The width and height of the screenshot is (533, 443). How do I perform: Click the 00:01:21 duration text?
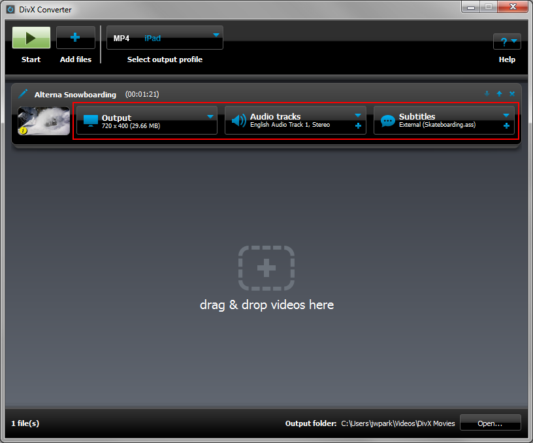pos(142,94)
